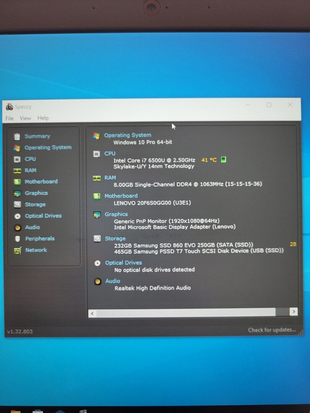Click the Storage drive sidebar icon
310x413 pixels.
17,204
